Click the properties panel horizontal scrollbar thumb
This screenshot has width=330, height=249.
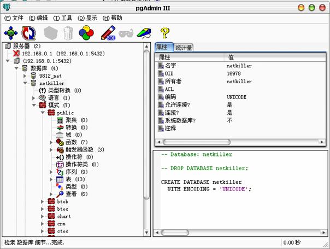(x=197, y=142)
